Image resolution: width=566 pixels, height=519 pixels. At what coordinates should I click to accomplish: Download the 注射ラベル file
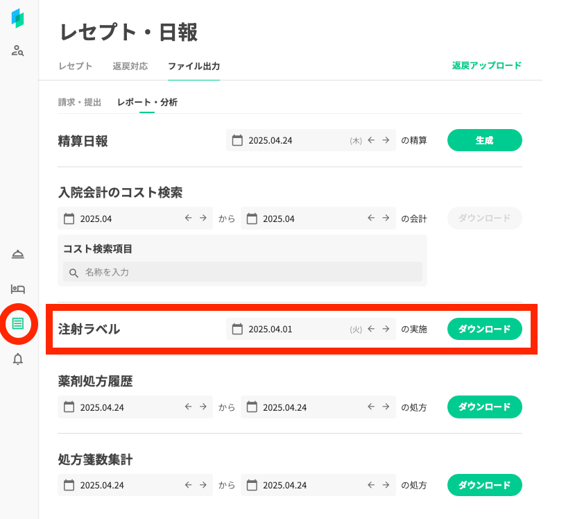point(484,330)
